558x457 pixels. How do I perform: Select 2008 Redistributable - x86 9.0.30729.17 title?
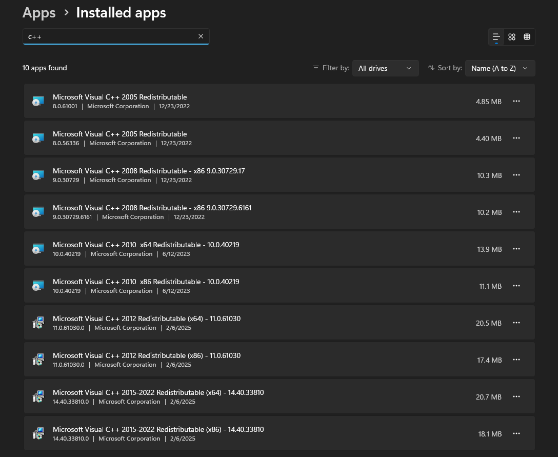coord(149,171)
